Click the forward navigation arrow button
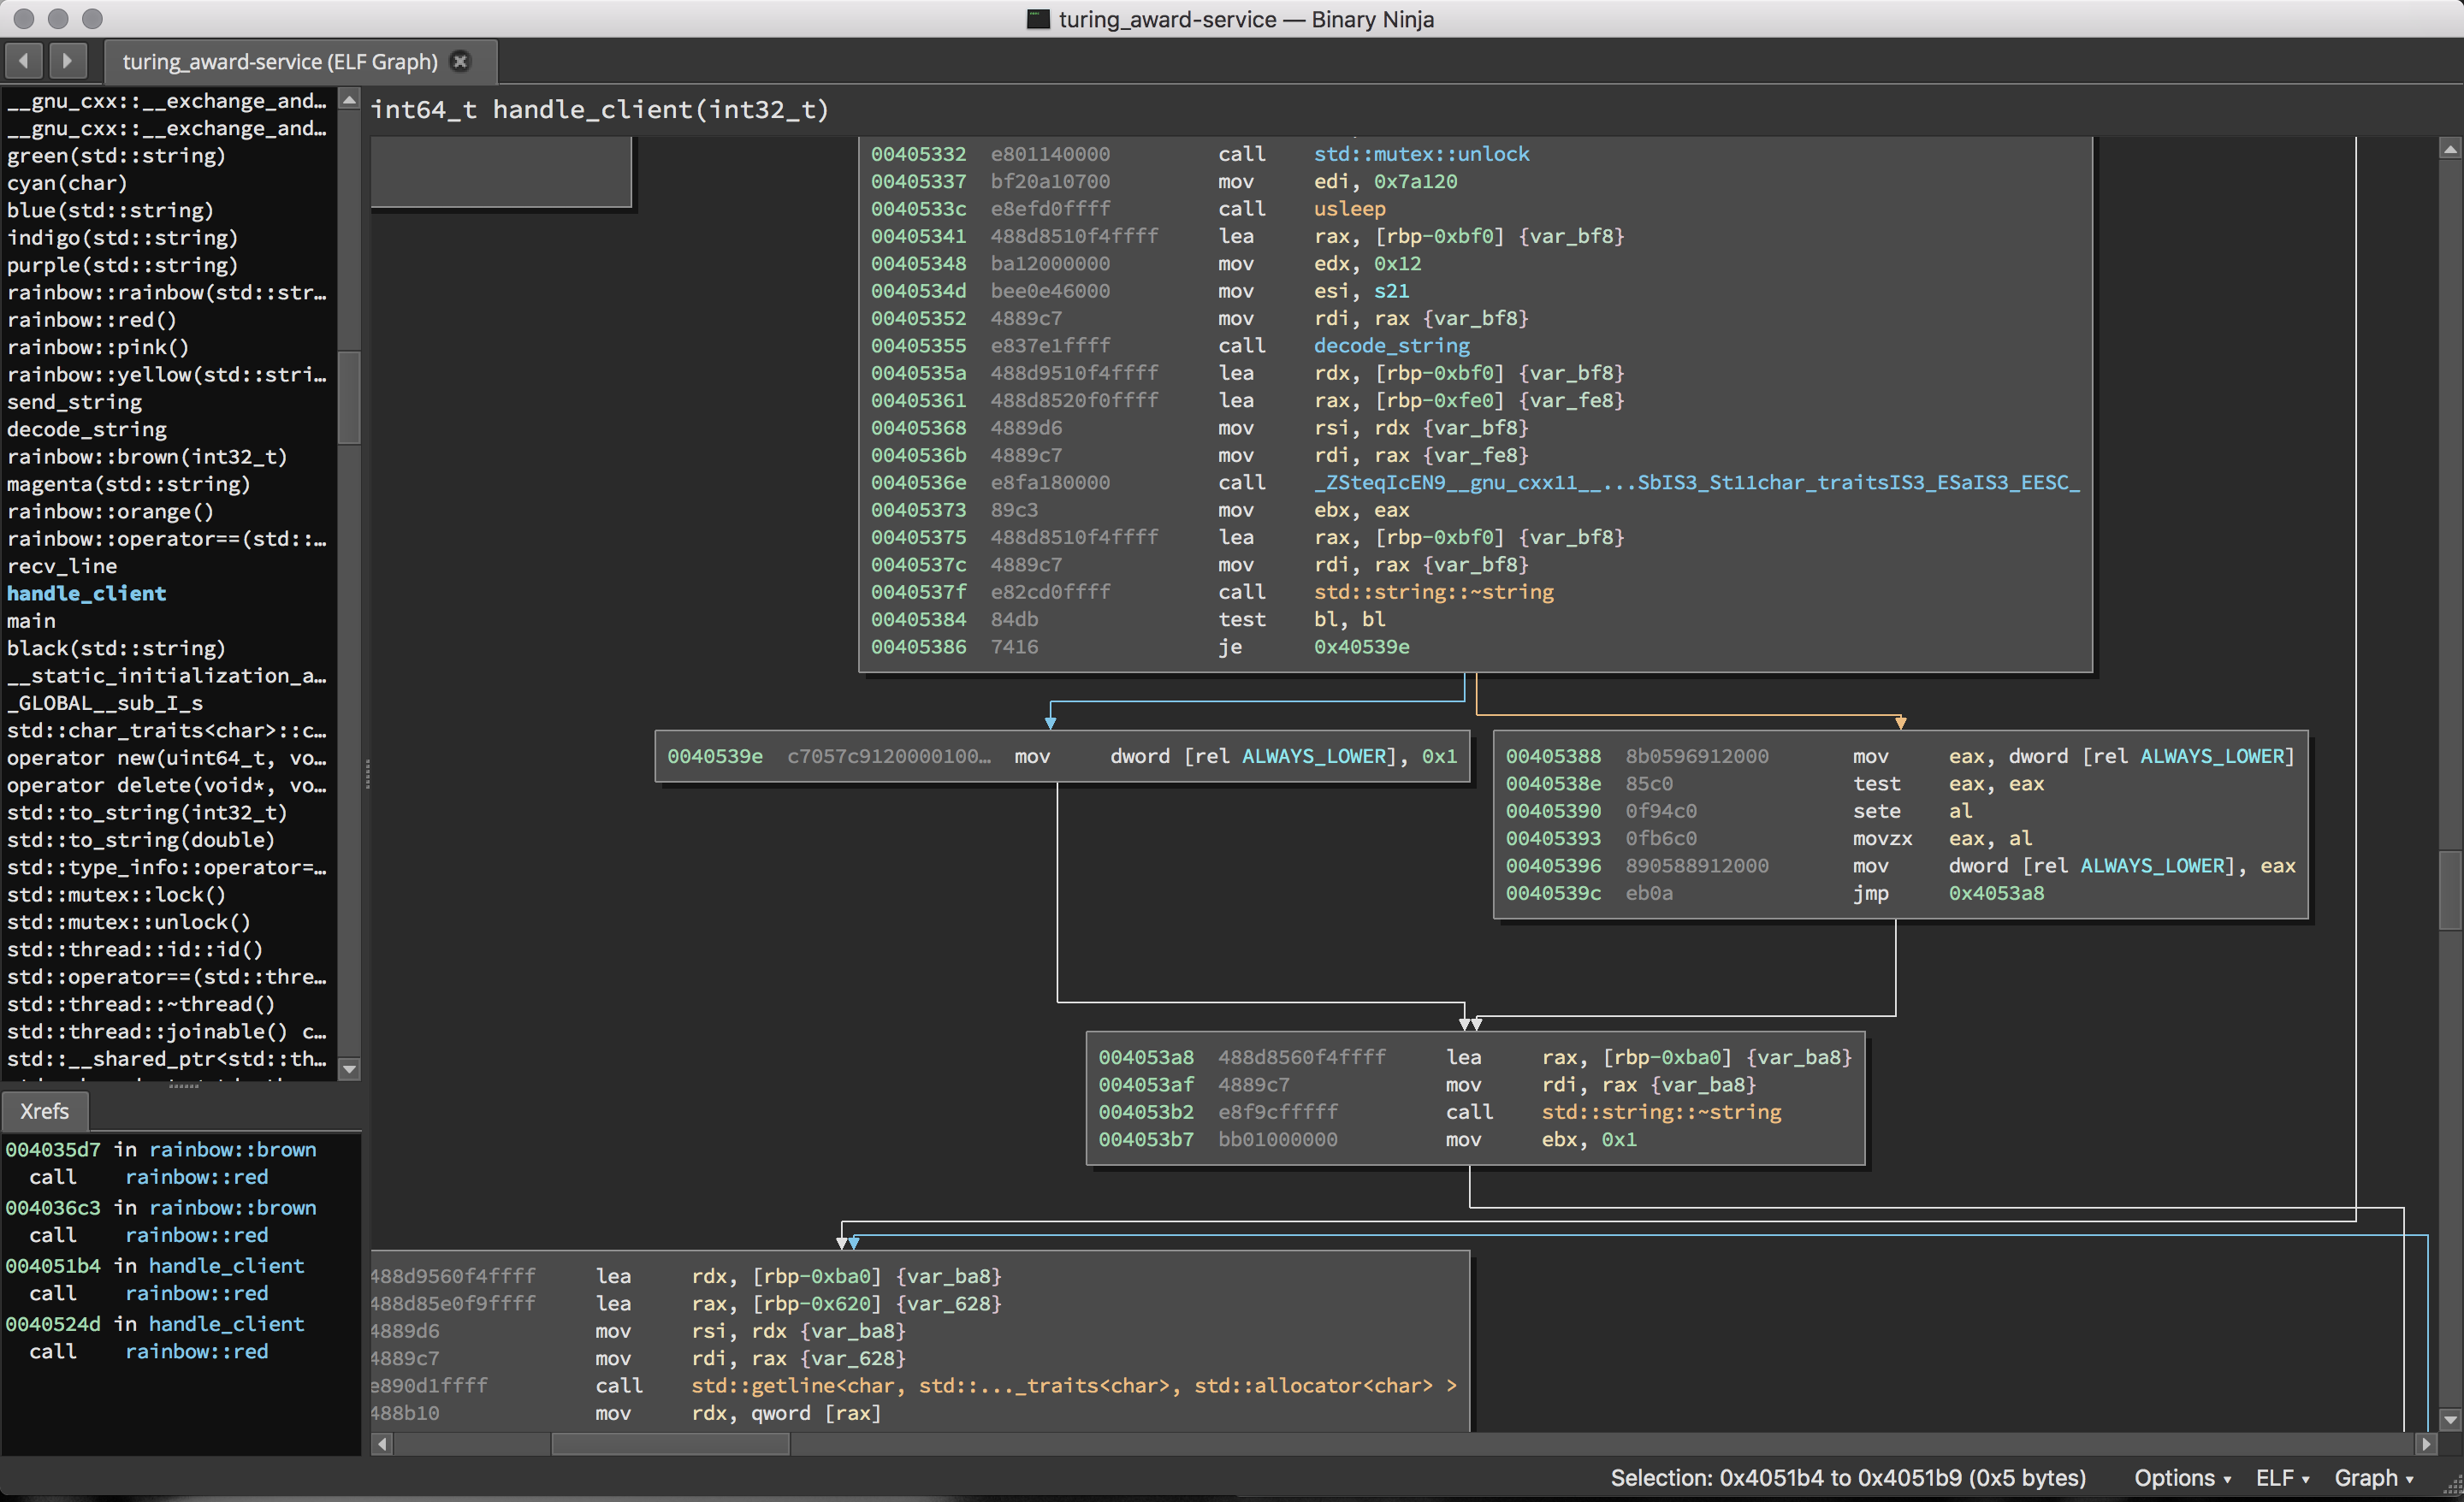Viewport: 2464px width, 1502px height. point(67,61)
